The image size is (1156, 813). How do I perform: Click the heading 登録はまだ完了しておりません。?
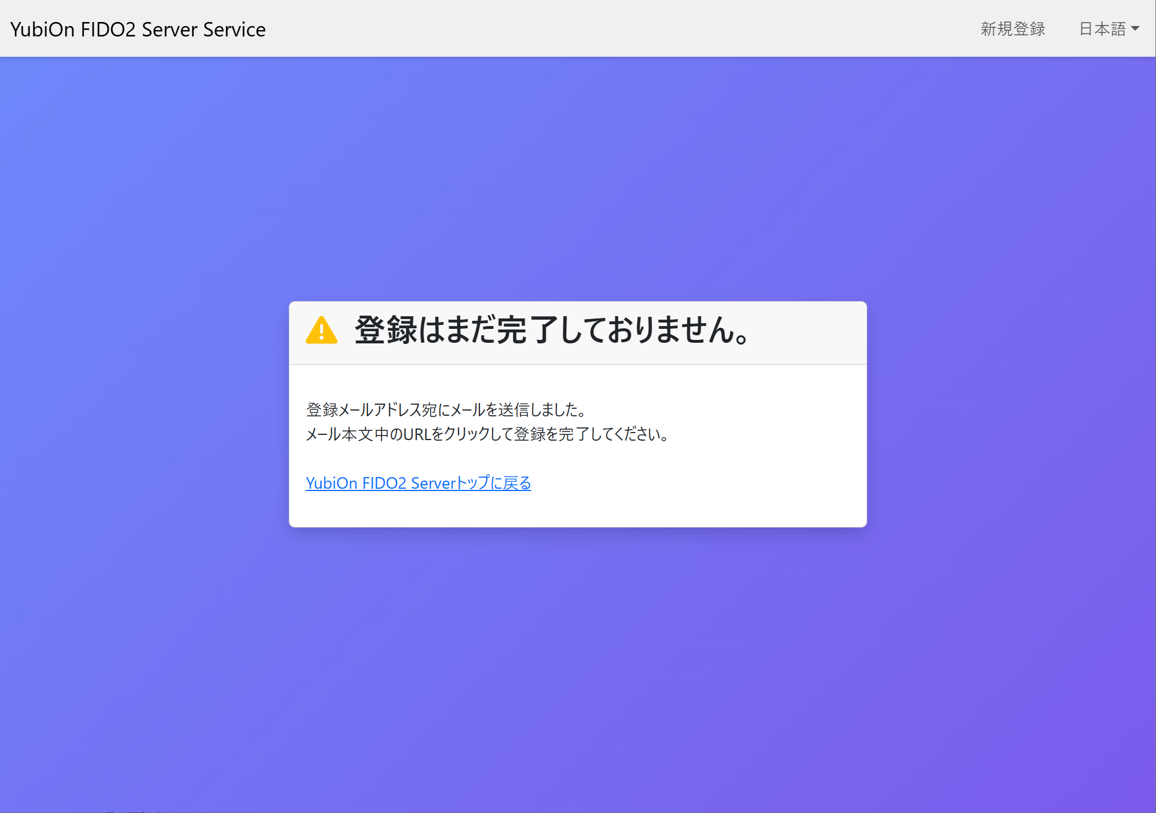coord(552,330)
